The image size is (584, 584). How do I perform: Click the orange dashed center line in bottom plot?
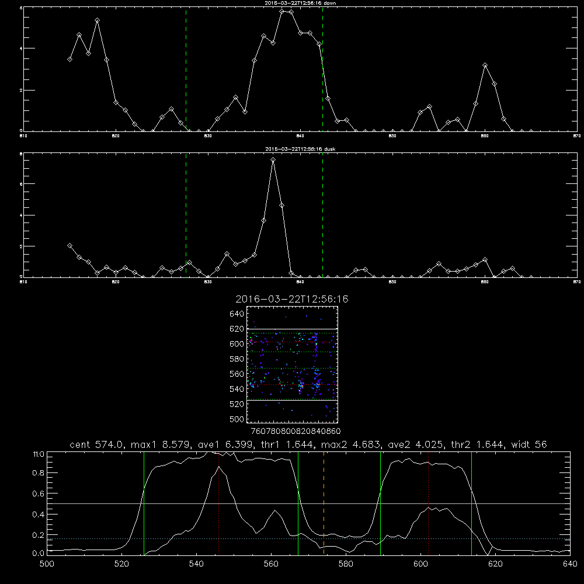point(324,503)
